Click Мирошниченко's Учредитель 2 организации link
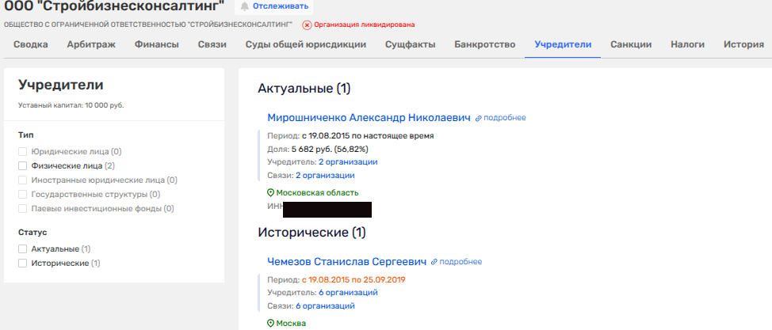 point(348,161)
